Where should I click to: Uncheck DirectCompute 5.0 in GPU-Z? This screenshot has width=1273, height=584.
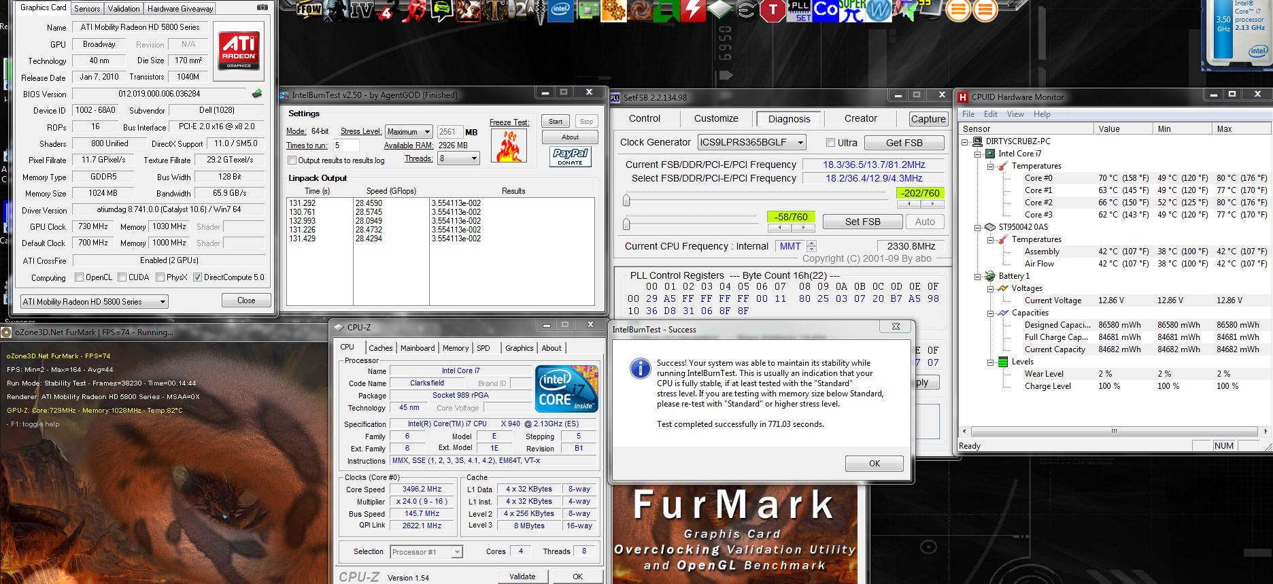pos(198,277)
